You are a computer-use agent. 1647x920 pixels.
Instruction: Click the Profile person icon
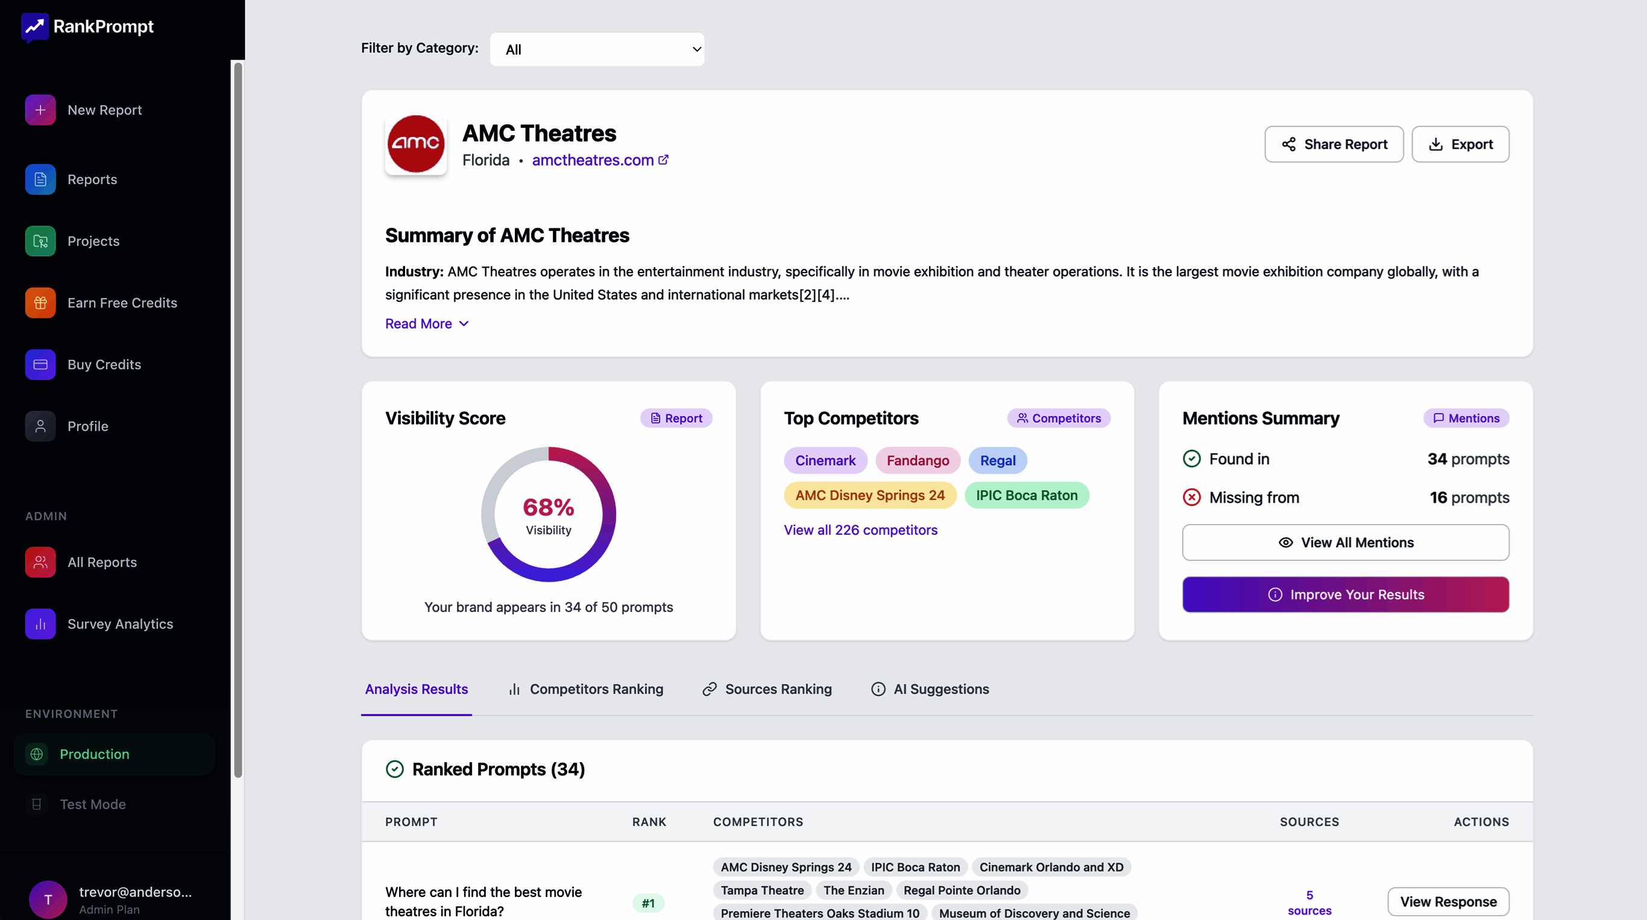(x=40, y=426)
